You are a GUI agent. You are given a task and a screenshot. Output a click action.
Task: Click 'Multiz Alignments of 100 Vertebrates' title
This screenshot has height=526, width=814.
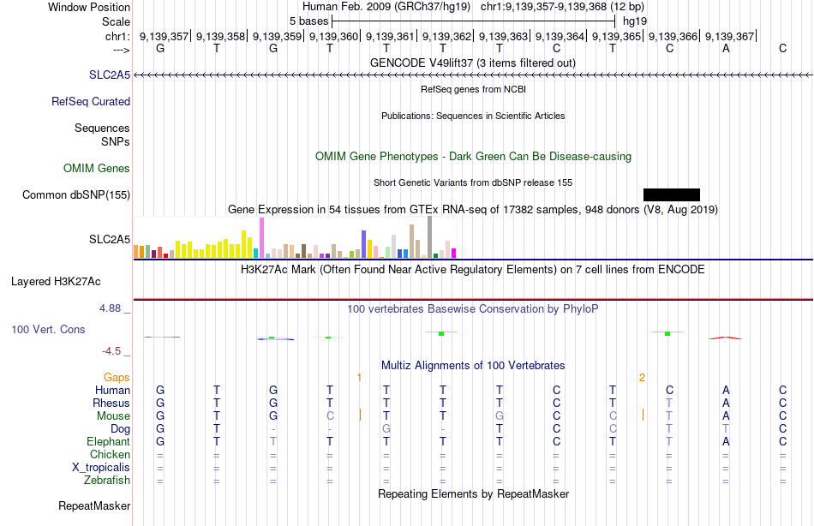click(x=473, y=366)
